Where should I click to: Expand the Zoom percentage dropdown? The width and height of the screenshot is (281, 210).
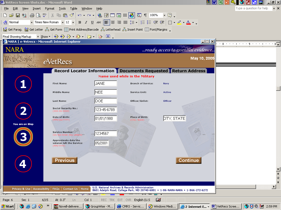[x=164, y=15]
